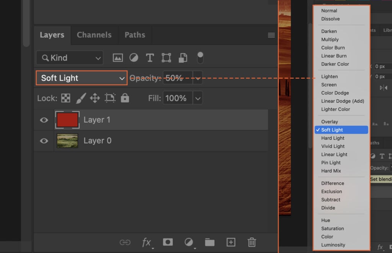This screenshot has height=253, width=392.
Task: Create a new fill or adjustment layer
Action: (188, 242)
